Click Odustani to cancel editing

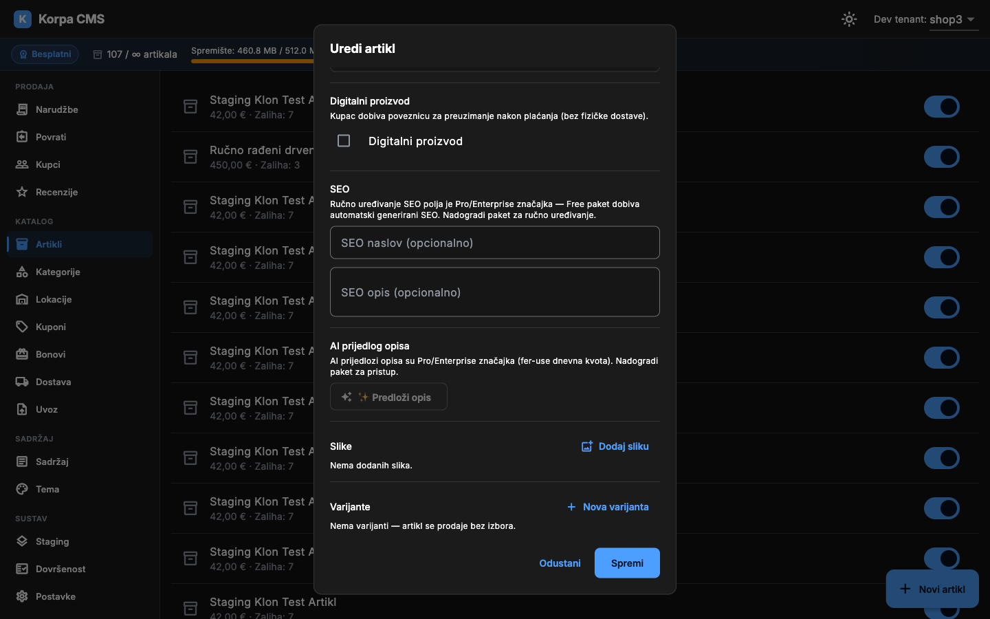[x=560, y=563]
